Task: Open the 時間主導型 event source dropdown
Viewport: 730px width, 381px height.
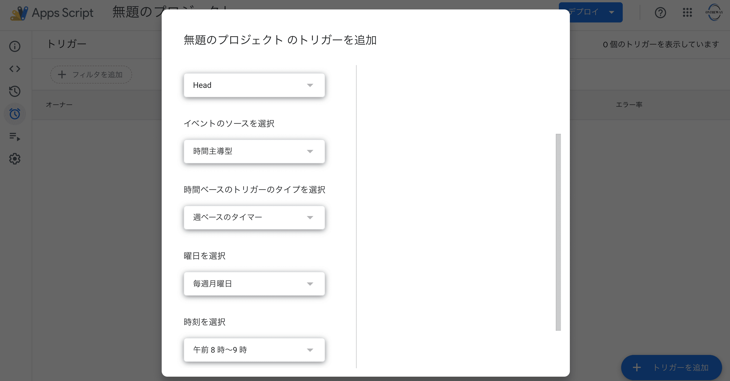Action: point(254,151)
